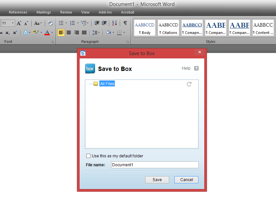
Task: Close the Save to Box dialog
Action: point(200,52)
